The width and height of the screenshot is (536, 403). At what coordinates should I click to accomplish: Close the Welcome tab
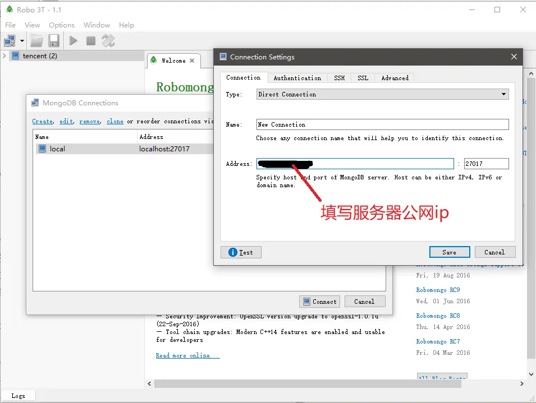point(192,61)
